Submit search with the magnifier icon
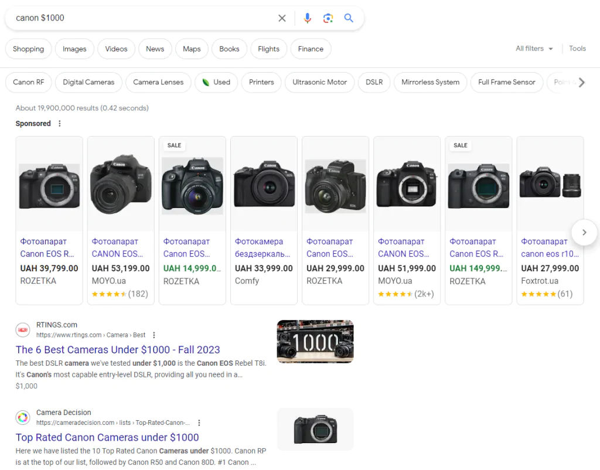This screenshot has height=470, width=600. tap(349, 18)
